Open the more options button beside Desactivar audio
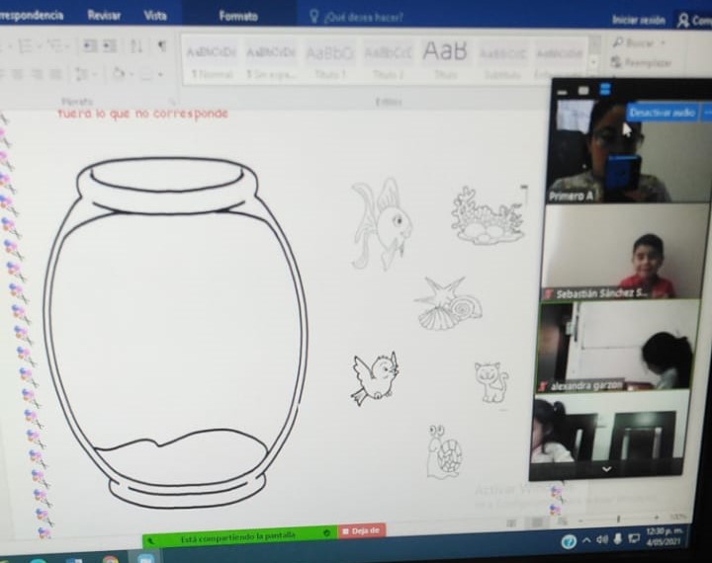The height and width of the screenshot is (563, 712). coord(706,113)
